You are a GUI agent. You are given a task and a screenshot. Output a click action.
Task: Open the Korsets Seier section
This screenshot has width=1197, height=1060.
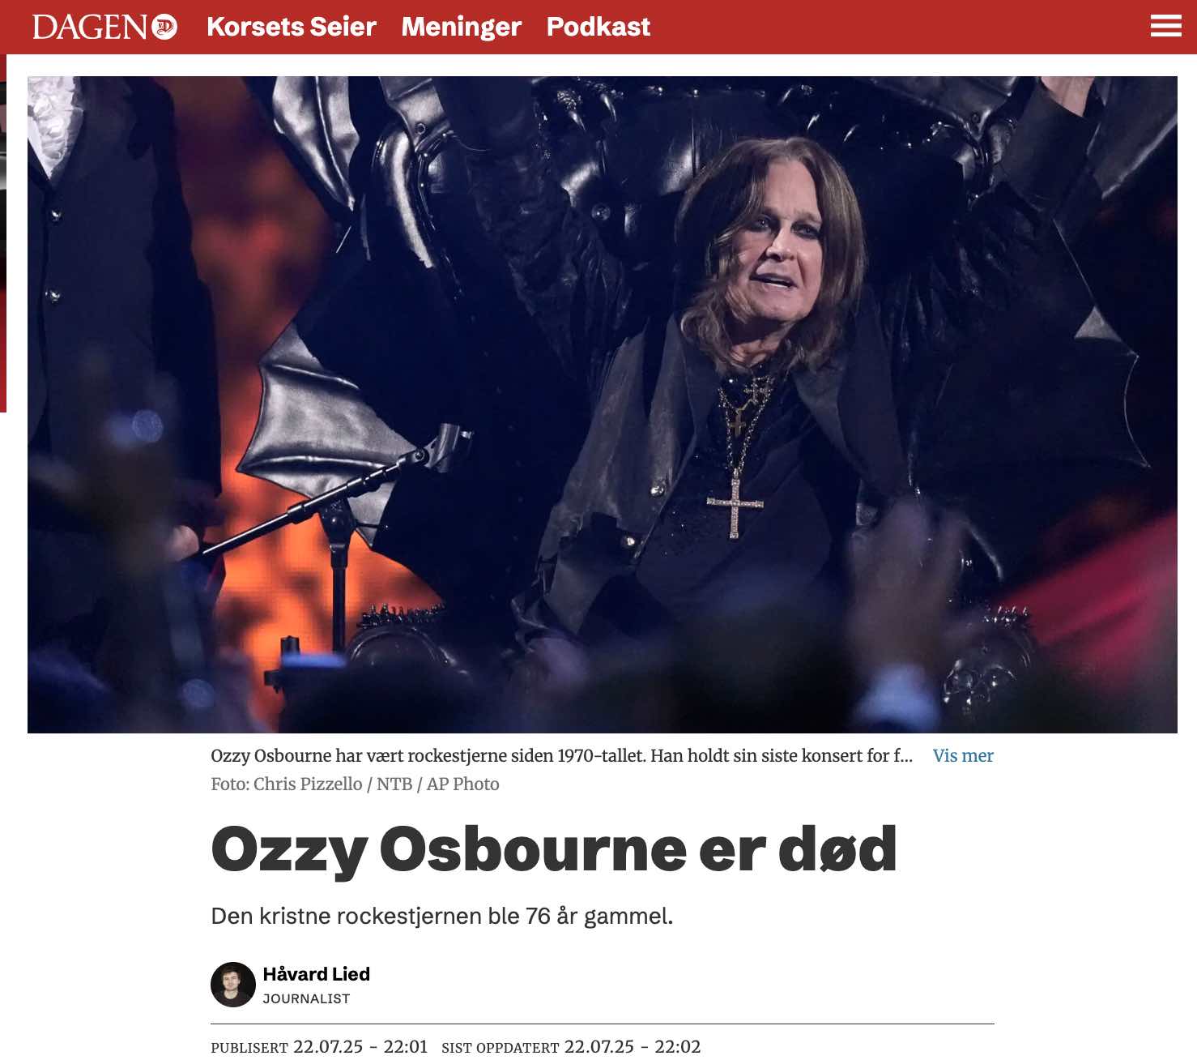292,27
